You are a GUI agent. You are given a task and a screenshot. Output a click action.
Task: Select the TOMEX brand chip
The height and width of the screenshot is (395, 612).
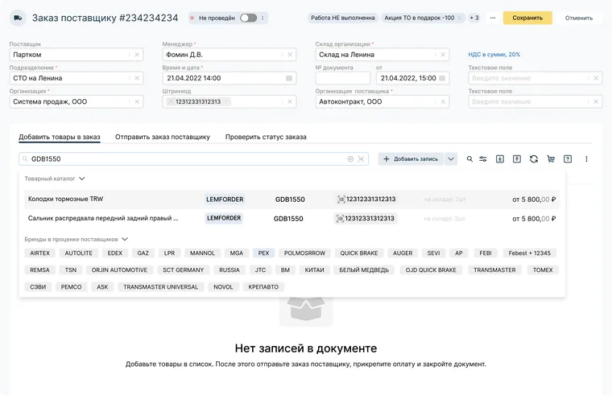click(543, 270)
